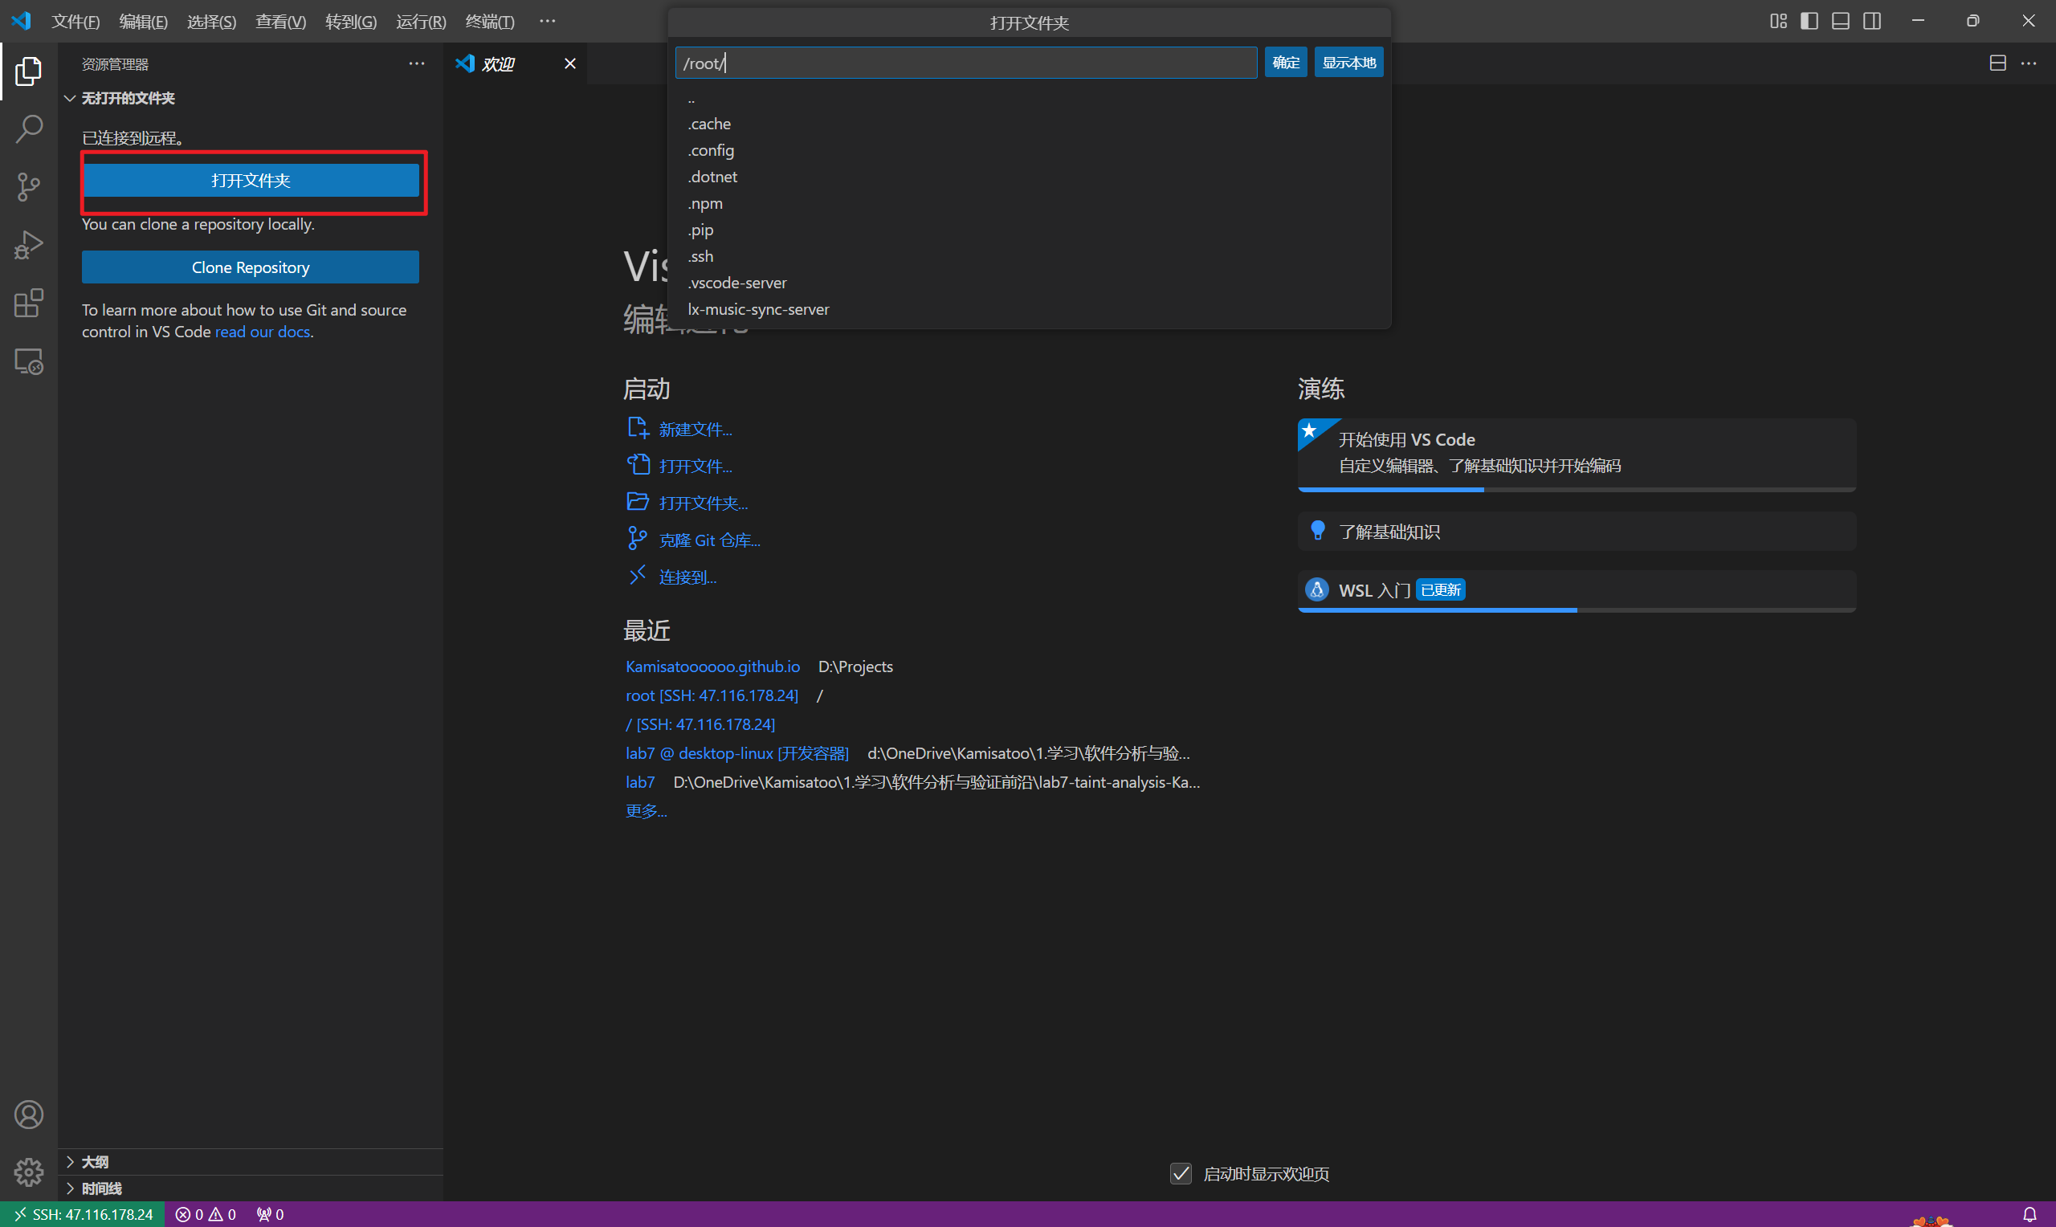Open the 终端(T) menu
Image resolution: width=2056 pixels, height=1227 pixels.
(x=489, y=22)
